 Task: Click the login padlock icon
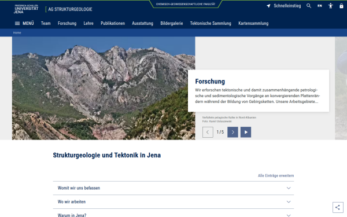(341, 6)
